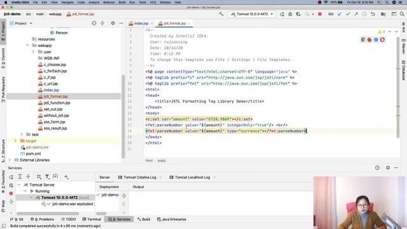Open Tomcat 10.0.0-M72 run configuration dropdown
This screenshot has width=407, height=229.
252,14
